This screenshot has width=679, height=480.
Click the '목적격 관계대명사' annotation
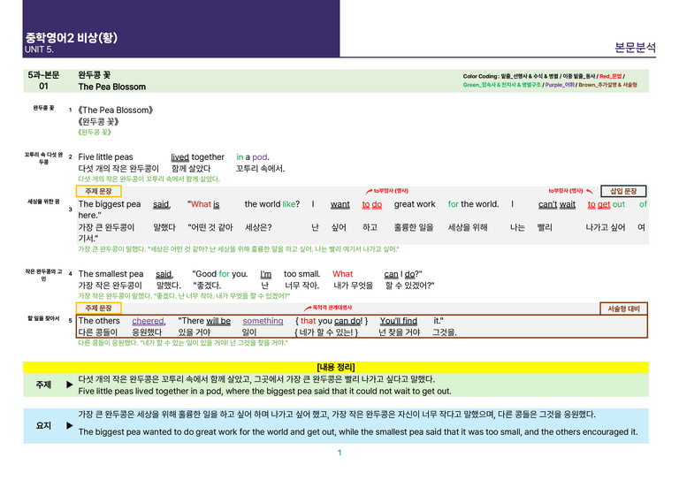pyautogui.click(x=332, y=308)
